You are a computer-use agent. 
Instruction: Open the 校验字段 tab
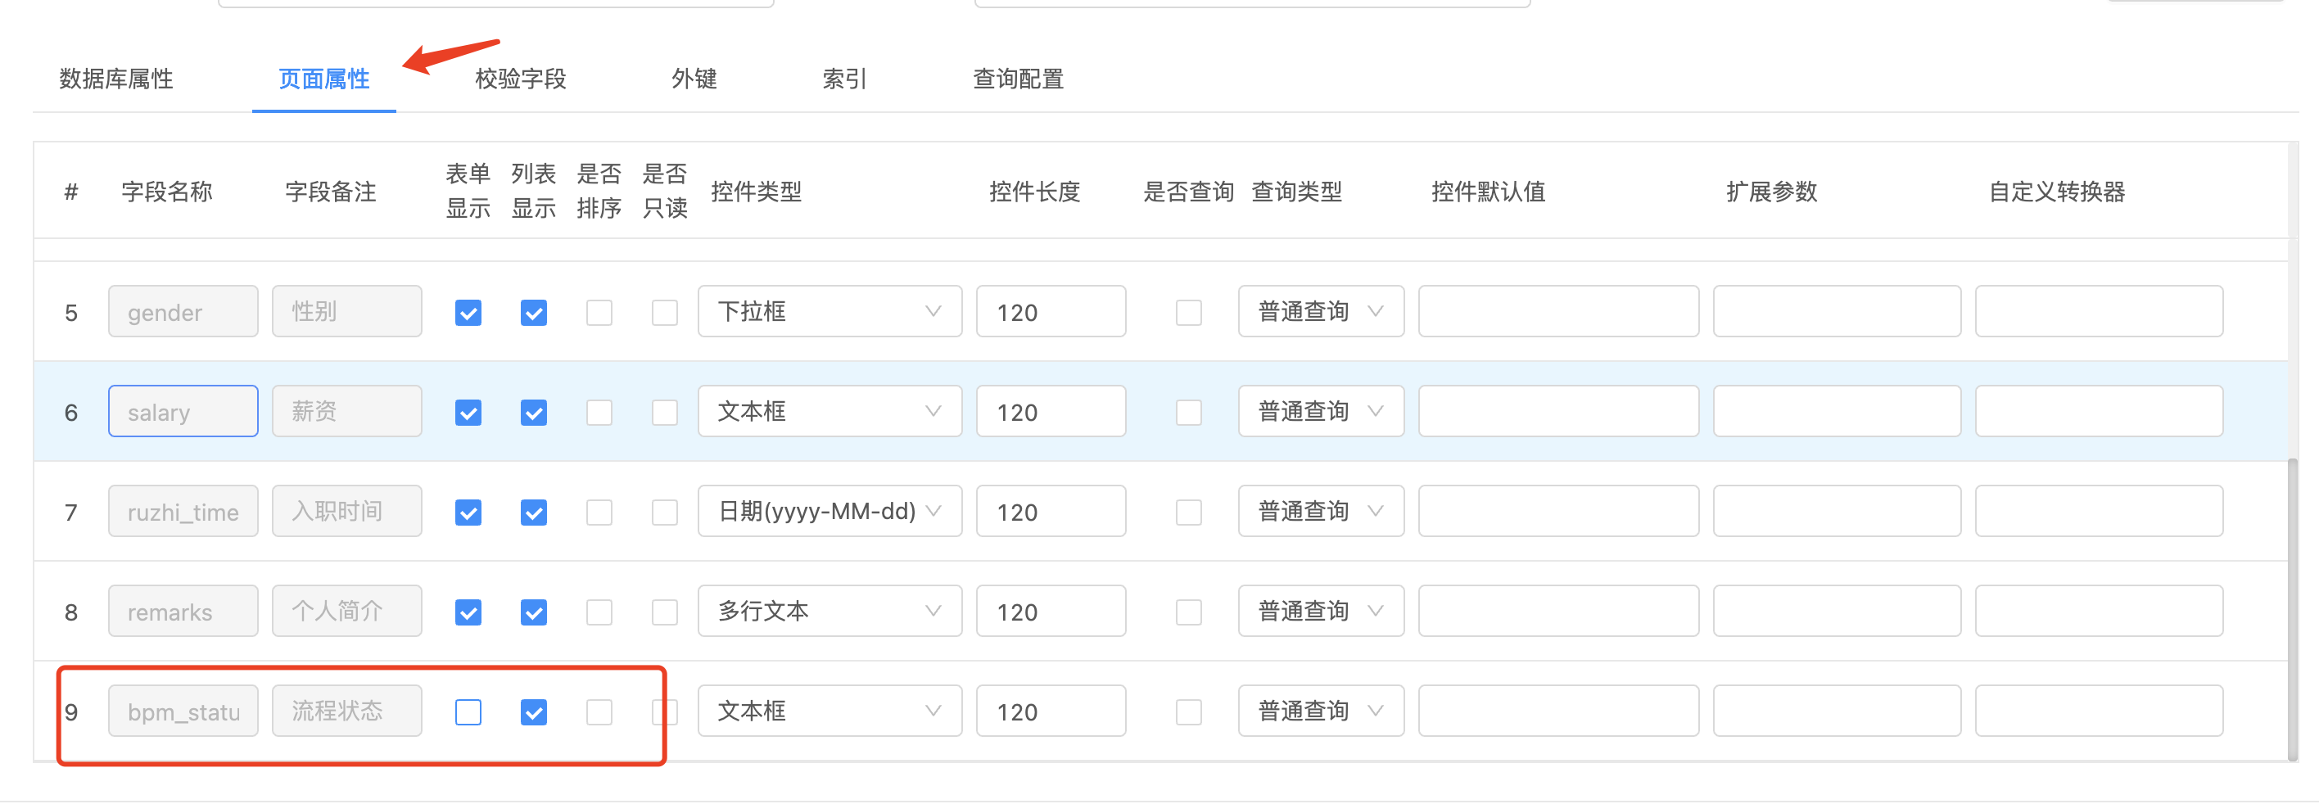(x=520, y=79)
